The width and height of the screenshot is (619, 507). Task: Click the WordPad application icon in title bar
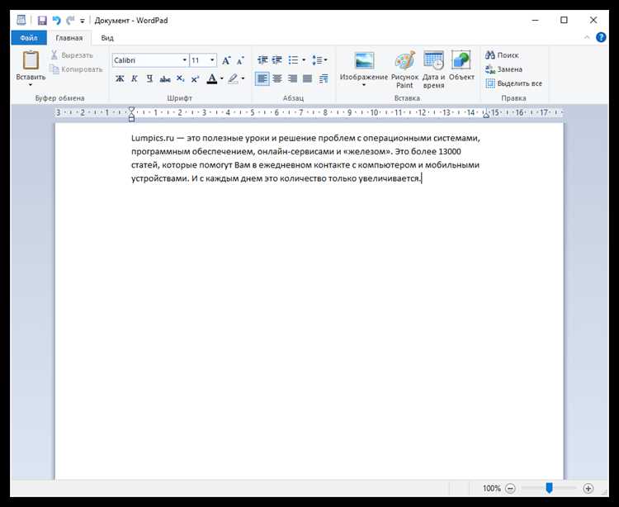[21, 20]
